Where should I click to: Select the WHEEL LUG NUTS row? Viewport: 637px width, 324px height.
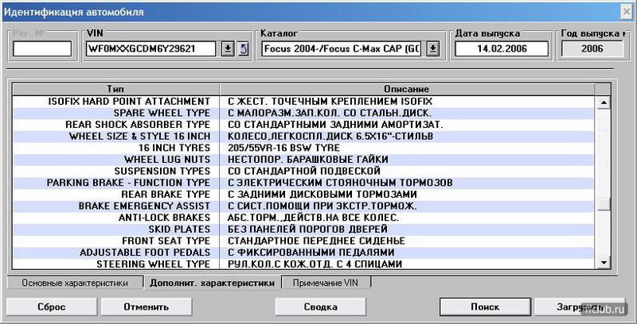(x=305, y=160)
